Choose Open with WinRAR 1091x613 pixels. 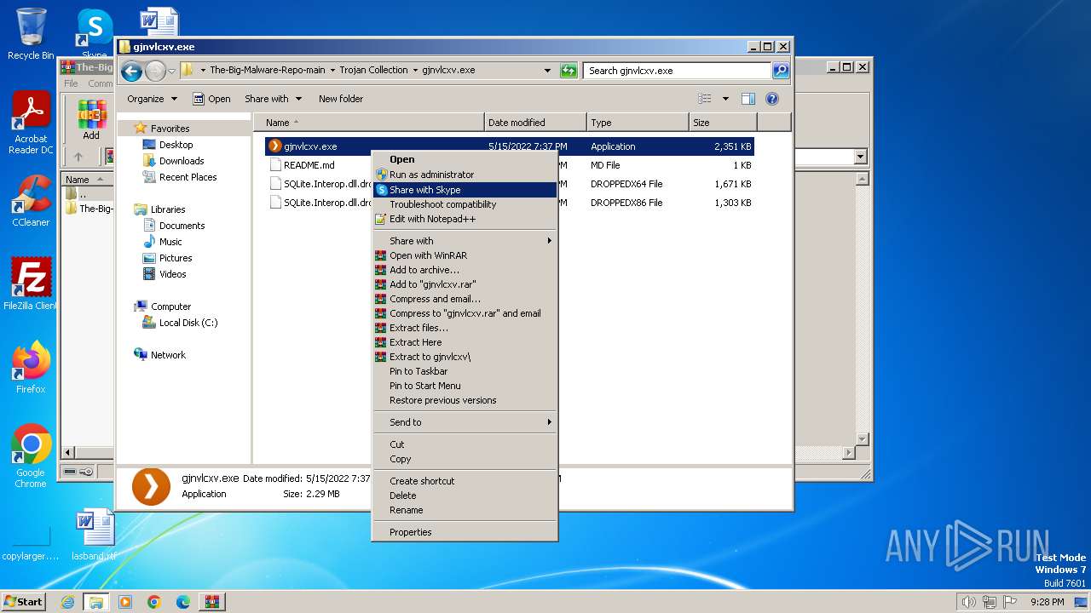(465, 255)
